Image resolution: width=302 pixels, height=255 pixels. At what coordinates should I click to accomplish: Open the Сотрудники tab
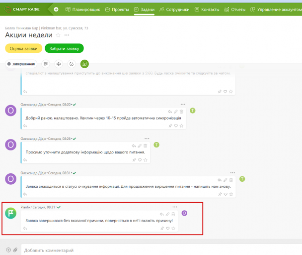tap(174, 9)
